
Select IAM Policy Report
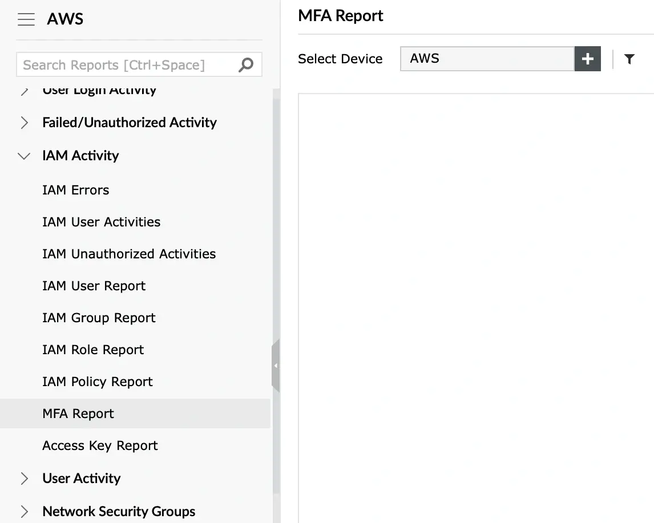98,382
